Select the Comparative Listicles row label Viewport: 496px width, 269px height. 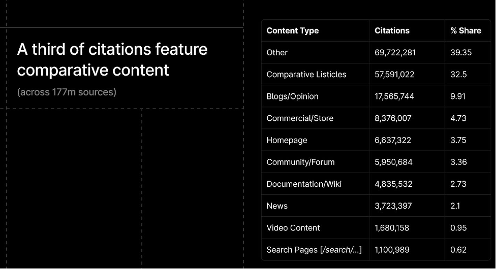tap(306, 74)
